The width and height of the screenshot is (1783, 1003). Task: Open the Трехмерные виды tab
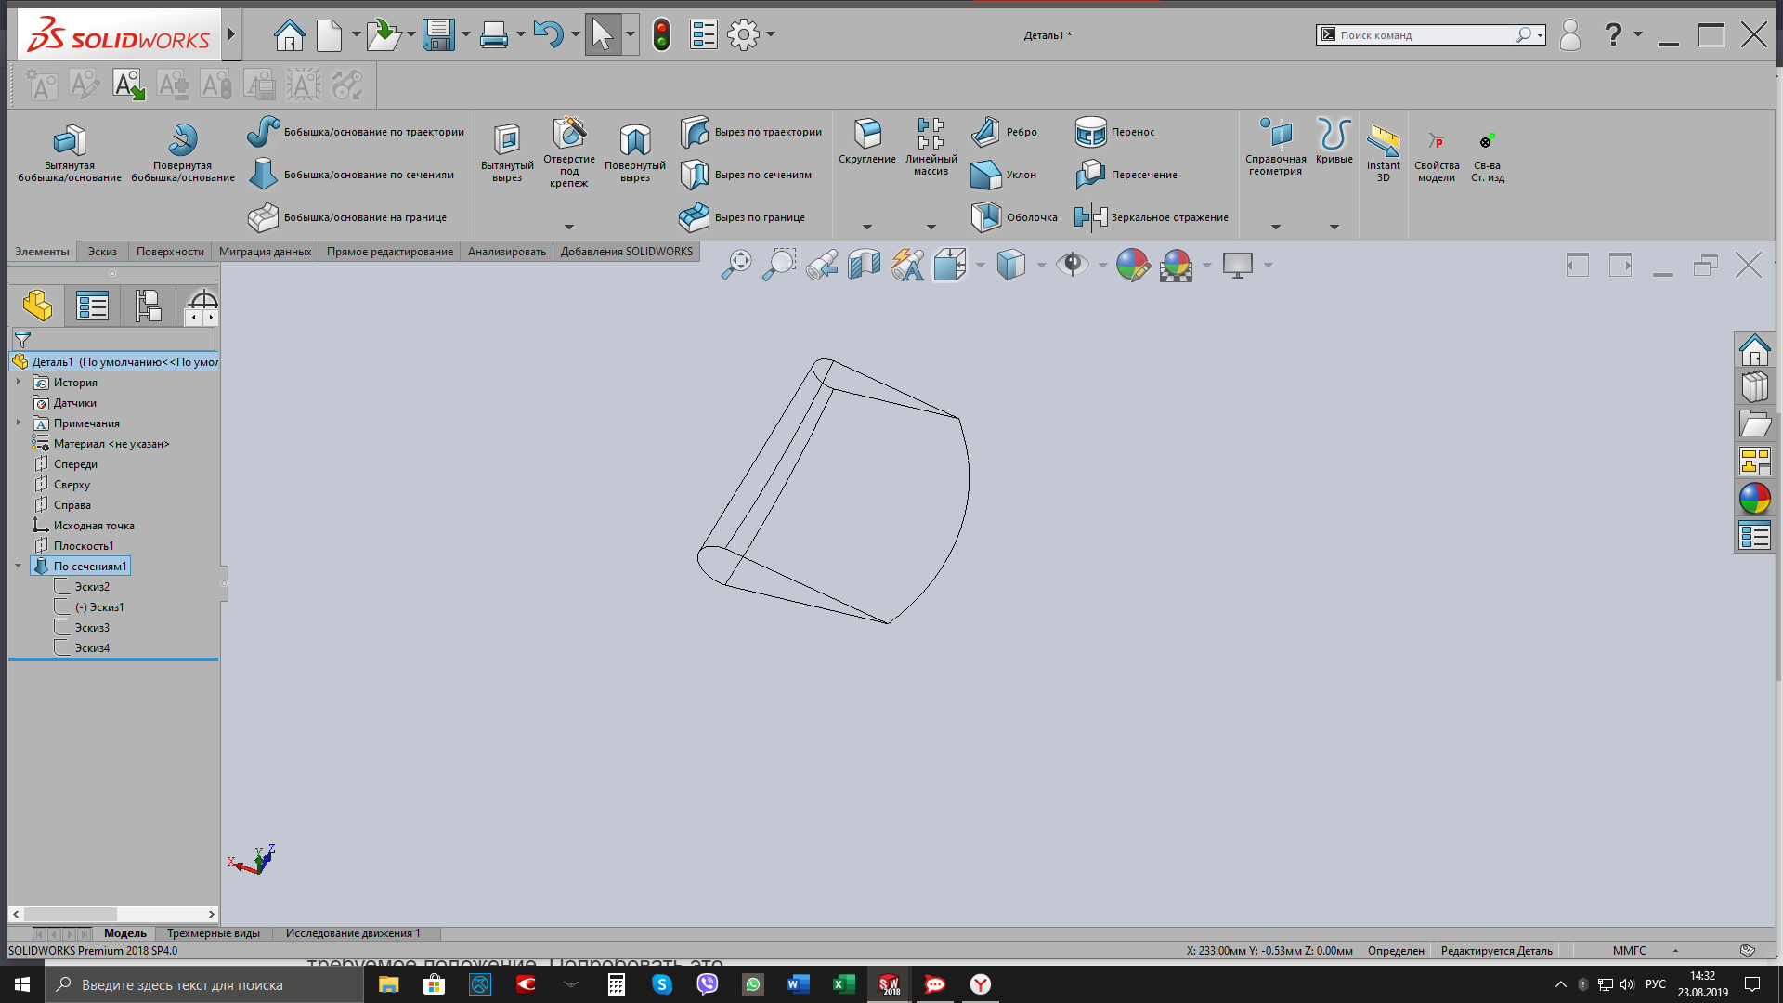pyautogui.click(x=213, y=933)
